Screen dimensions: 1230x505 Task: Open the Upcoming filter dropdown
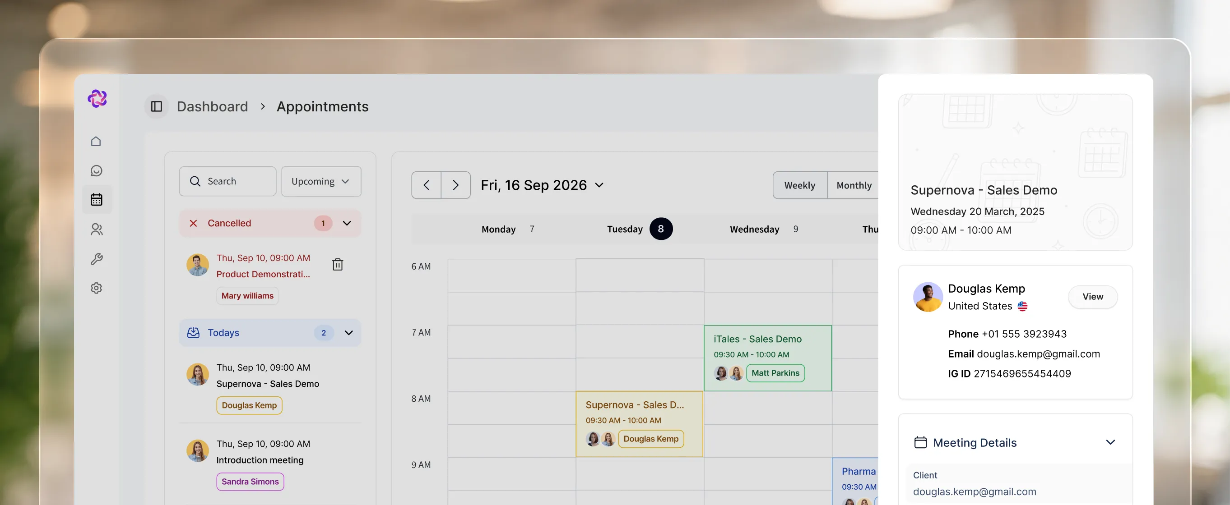(x=321, y=181)
